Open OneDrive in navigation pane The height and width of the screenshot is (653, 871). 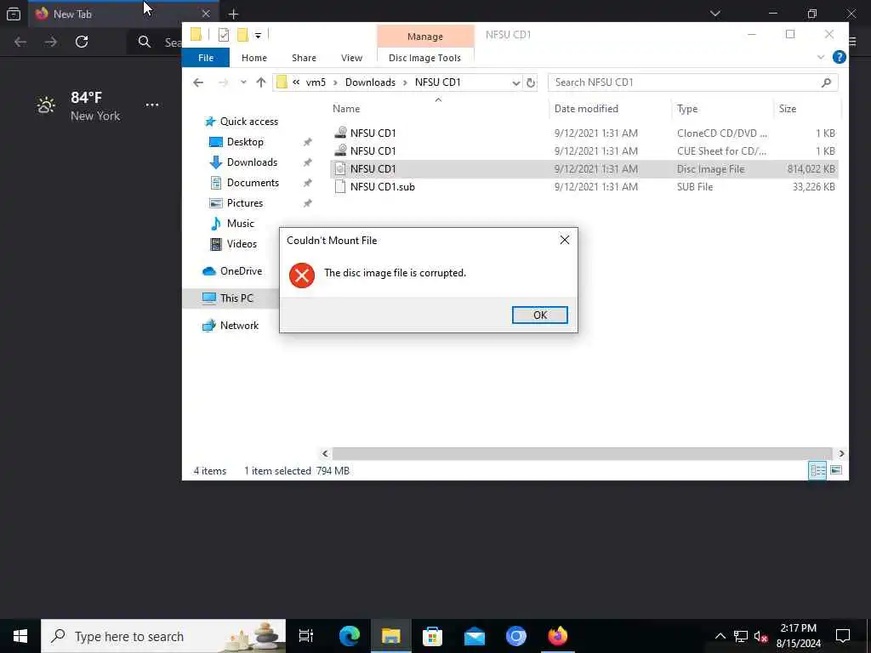[x=241, y=271]
